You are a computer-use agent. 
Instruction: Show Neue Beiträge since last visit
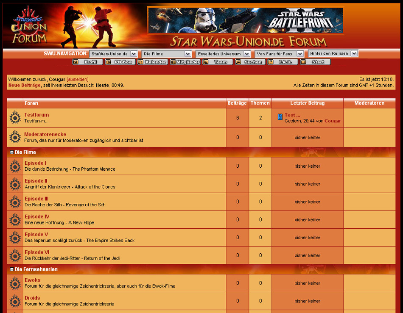tap(25, 85)
